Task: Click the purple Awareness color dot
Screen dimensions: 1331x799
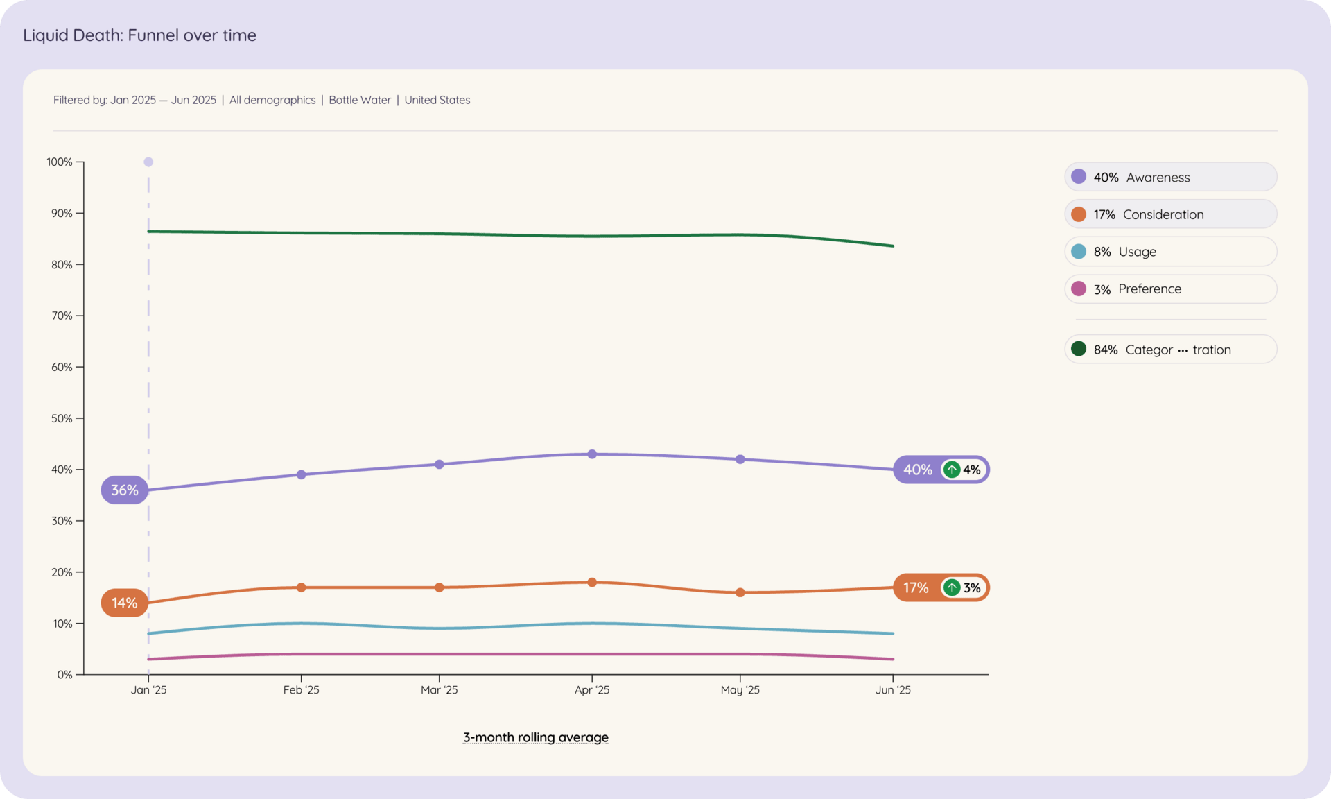Action: tap(1079, 177)
